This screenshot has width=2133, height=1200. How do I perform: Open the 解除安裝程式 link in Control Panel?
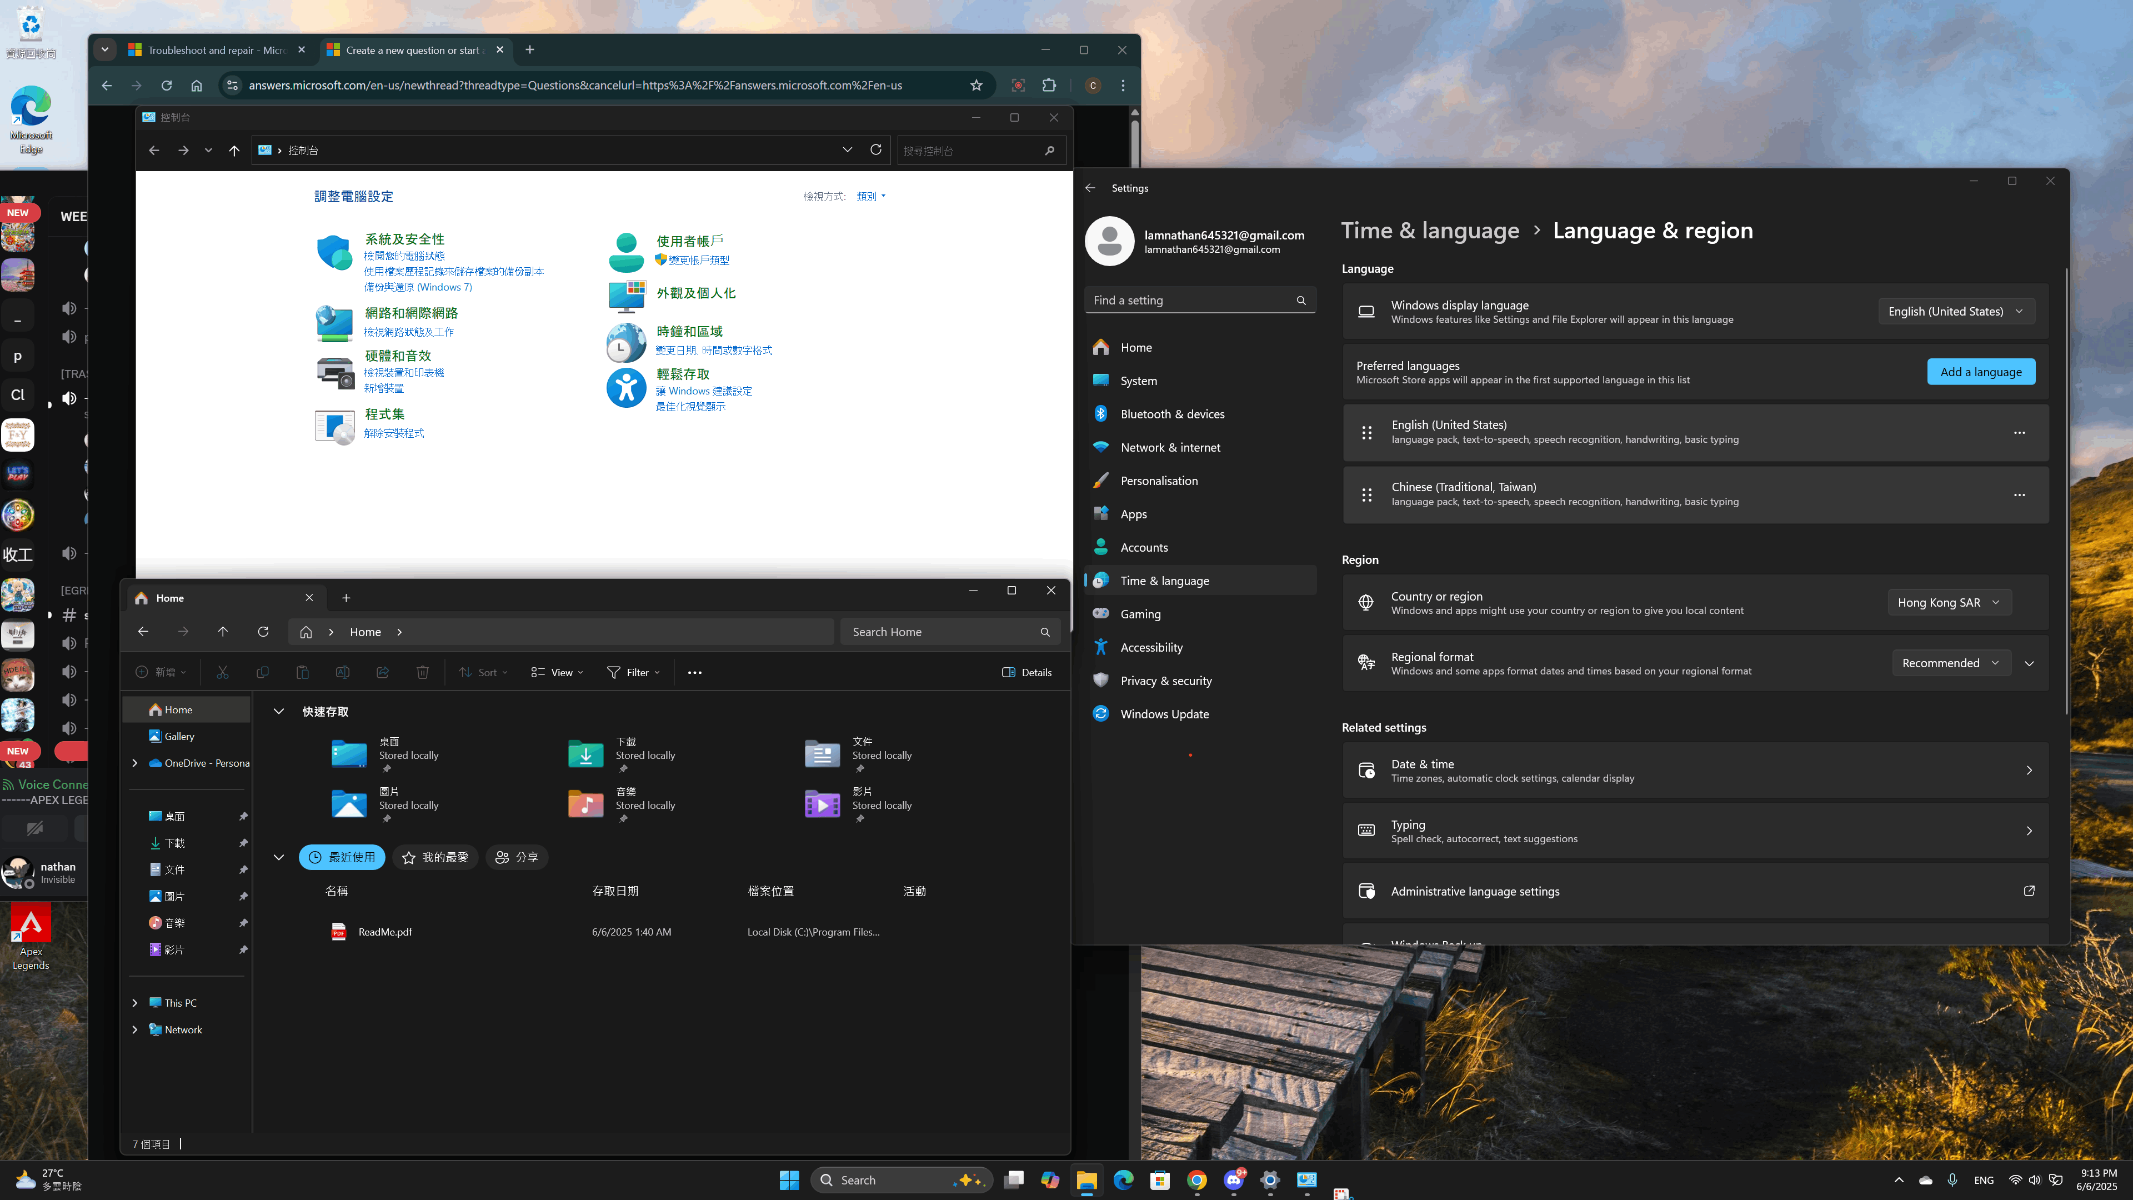tap(393, 433)
